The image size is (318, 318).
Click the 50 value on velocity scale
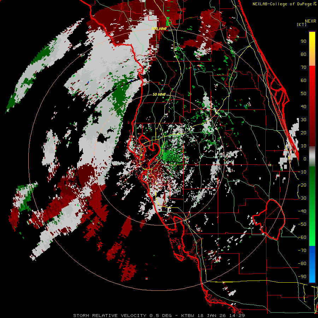[304, 94]
